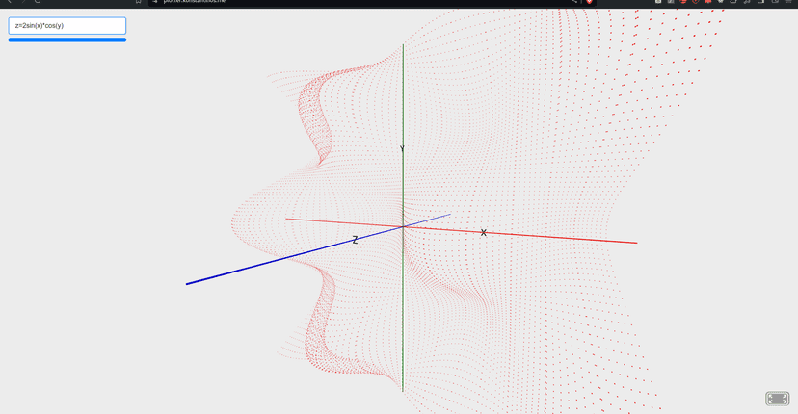Click the Y axis label
The width and height of the screenshot is (798, 414).
402,148
